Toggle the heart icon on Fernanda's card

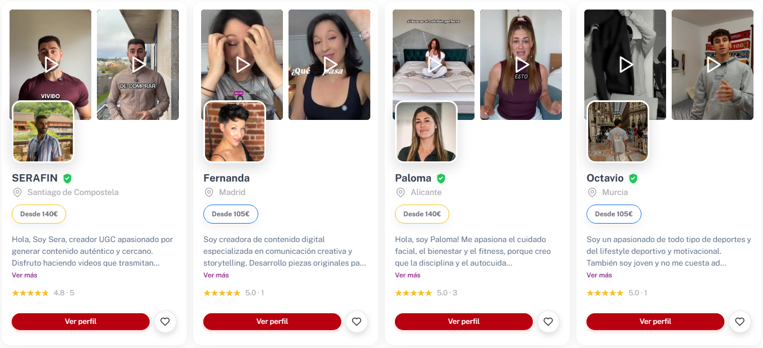pos(357,322)
